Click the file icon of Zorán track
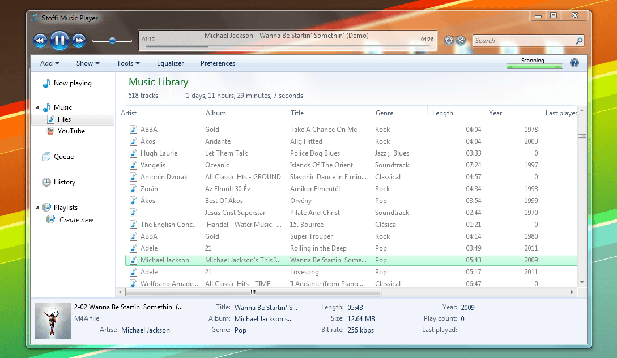Viewport: 617px width, 358px height. coord(133,189)
